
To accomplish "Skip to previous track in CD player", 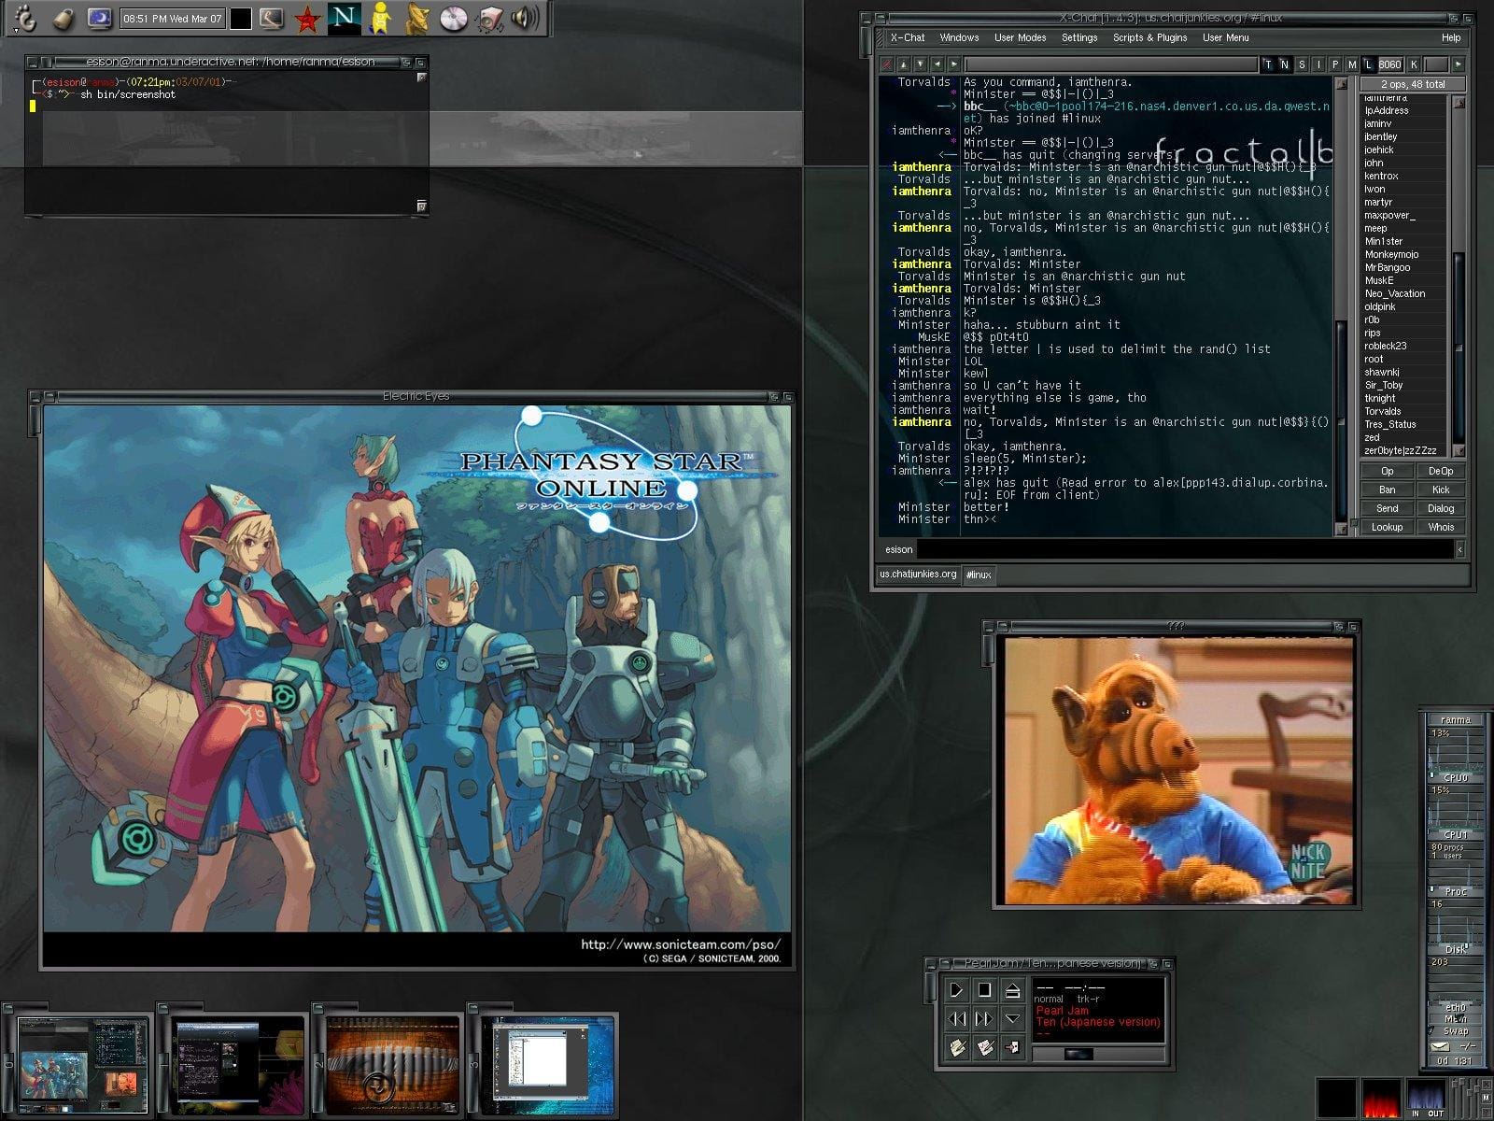I will pyautogui.click(x=956, y=1019).
